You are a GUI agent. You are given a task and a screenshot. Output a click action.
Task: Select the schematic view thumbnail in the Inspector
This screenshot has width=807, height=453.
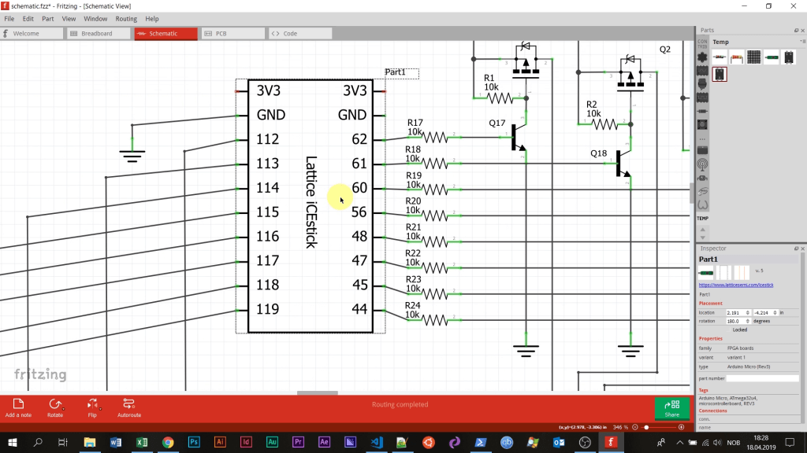(x=722, y=272)
